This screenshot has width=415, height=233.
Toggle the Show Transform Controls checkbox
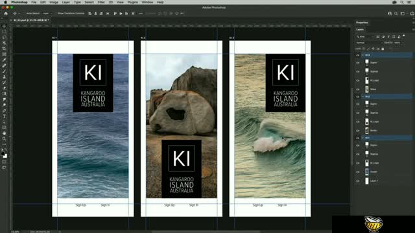pyautogui.click(x=71, y=14)
